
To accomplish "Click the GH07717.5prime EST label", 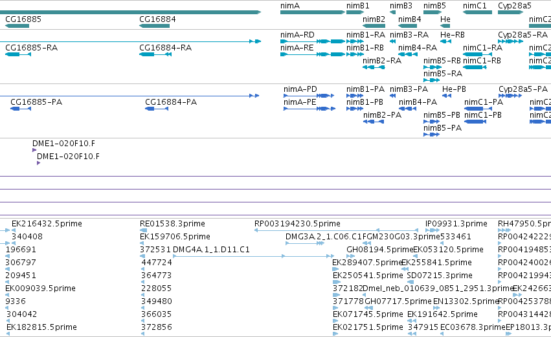I will click(x=398, y=301).
